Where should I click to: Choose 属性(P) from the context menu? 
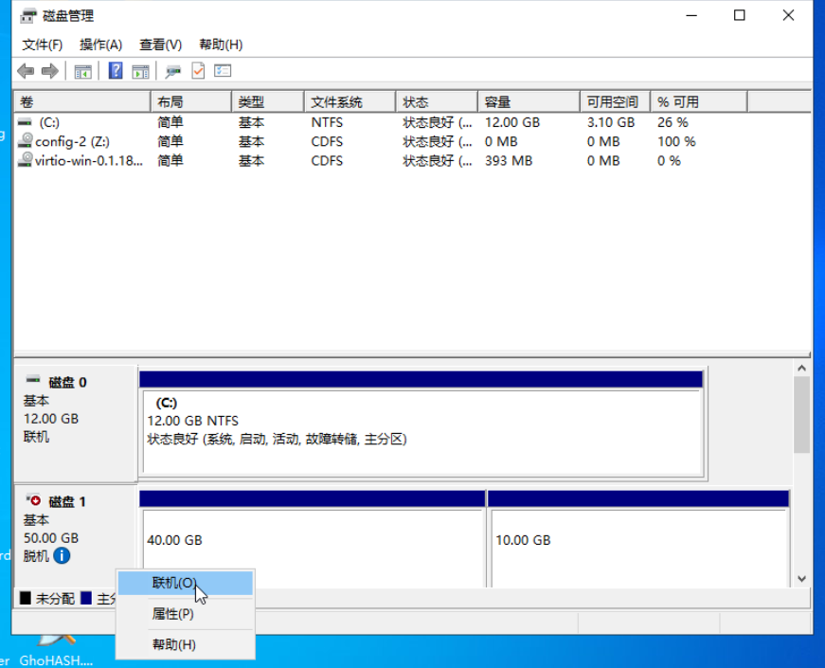pyautogui.click(x=173, y=614)
